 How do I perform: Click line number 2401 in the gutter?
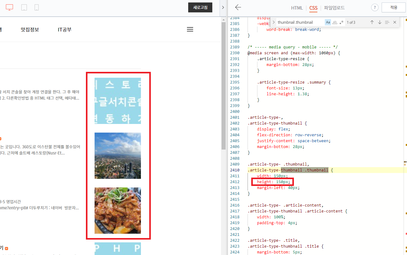coord(235,117)
